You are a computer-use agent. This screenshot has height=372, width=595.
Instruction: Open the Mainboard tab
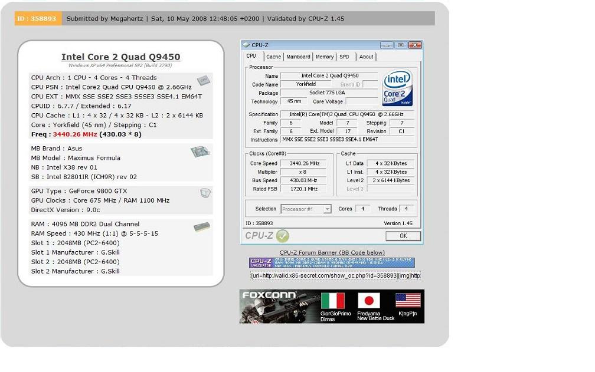pos(298,57)
